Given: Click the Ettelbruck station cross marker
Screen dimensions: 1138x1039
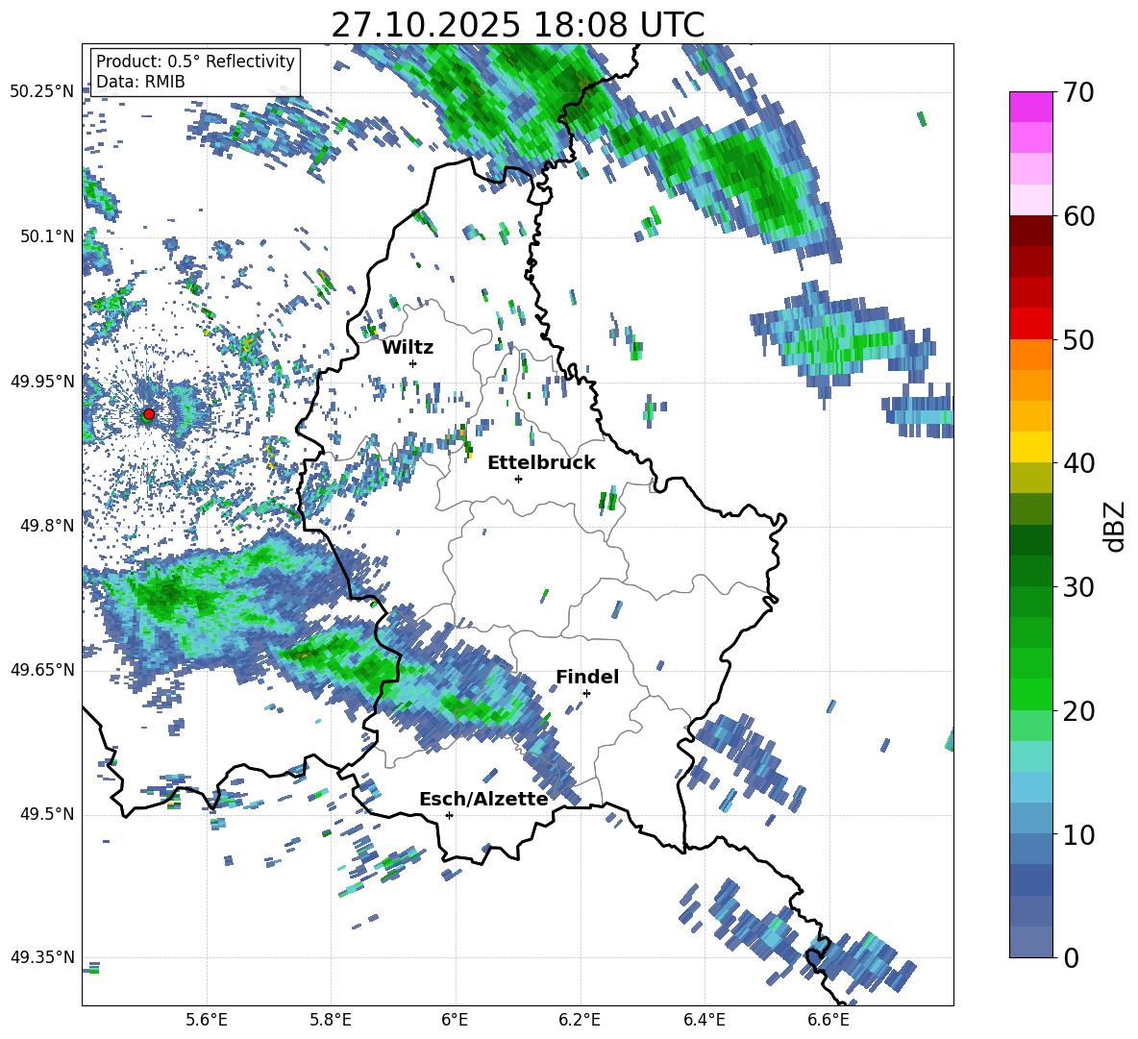Looking at the screenshot, I should point(518,479).
